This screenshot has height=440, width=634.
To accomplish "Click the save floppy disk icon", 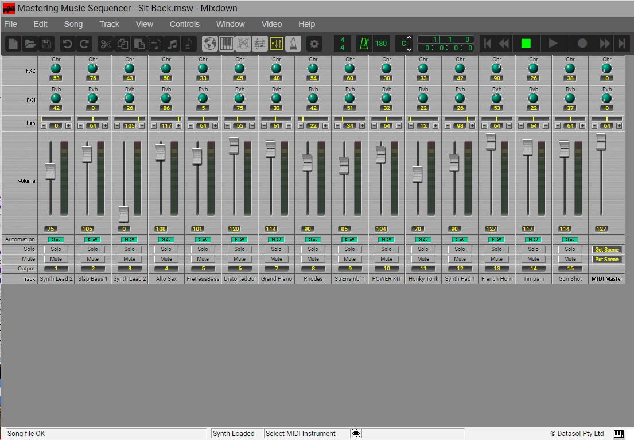I will (x=46, y=44).
